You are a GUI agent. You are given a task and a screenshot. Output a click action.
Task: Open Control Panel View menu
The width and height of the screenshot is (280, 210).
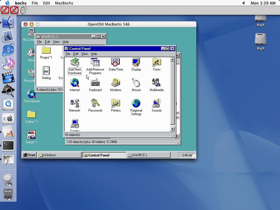tap(85, 54)
